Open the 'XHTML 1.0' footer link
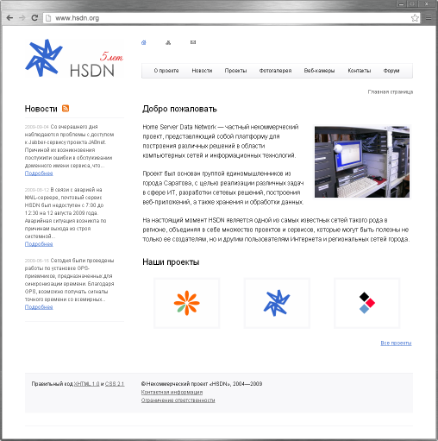Viewport: 438px width, 441px height. (87, 384)
